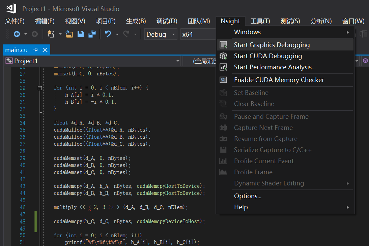Collapse the for loop at line 29
This screenshot has width=369, height=246.
40,88
